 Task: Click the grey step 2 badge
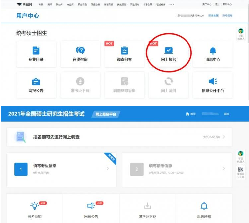pos(137,169)
